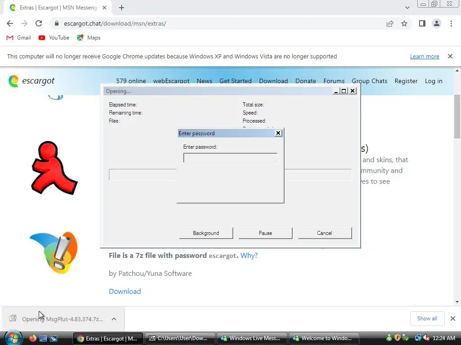Dismiss the Chrome updates infobar
Screen dimensions: 461x345
[x=450, y=56]
